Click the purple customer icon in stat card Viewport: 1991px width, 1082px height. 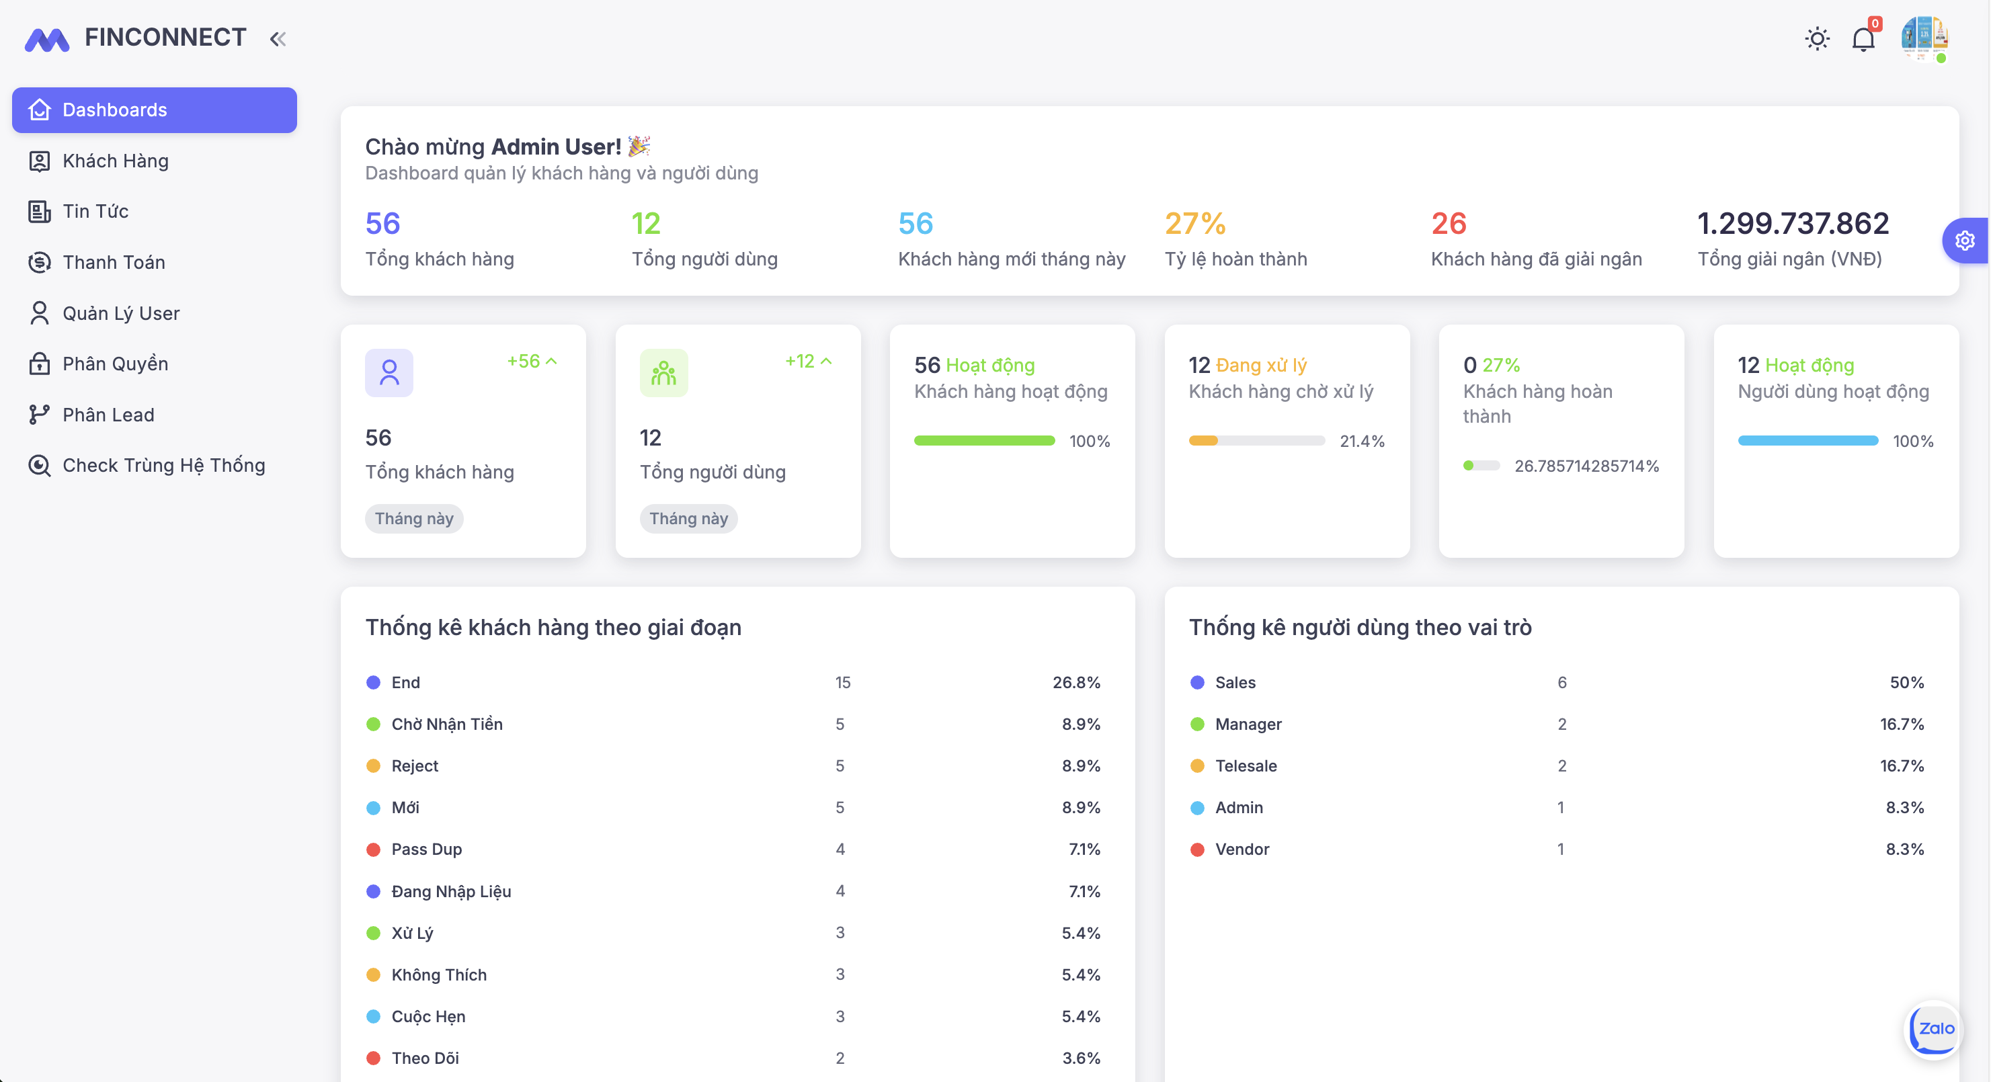[x=389, y=373]
